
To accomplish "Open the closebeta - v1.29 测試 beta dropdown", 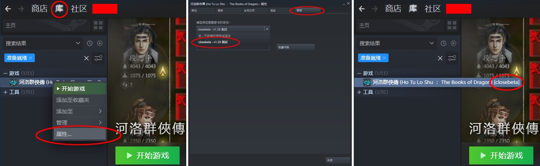I will point(233,29).
